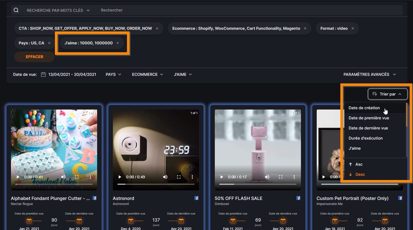Click last-seen calendar icon on Astronord card
Viewport: 413px width, 230px height.
181,221
